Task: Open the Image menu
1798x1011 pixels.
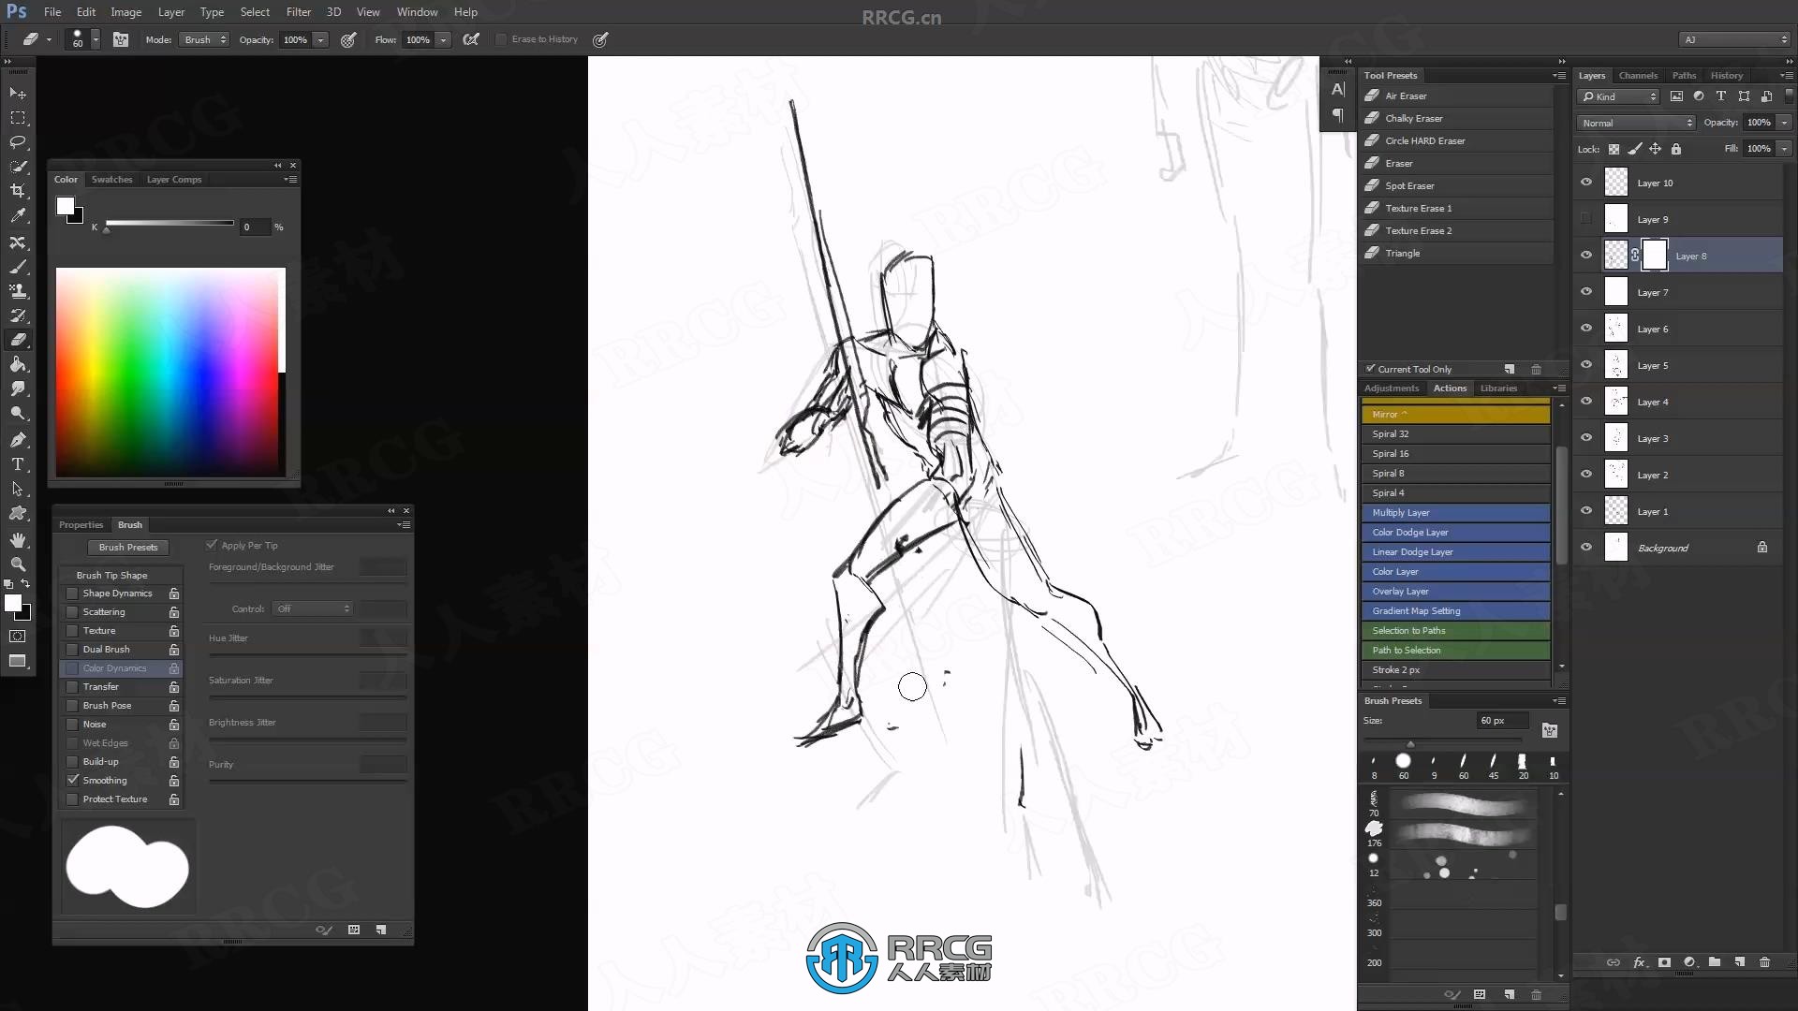Action: (x=125, y=12)
